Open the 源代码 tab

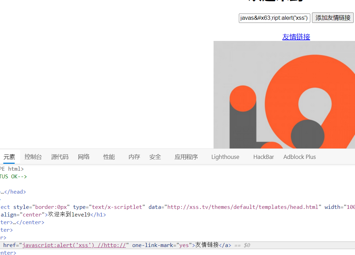[60, 157]
